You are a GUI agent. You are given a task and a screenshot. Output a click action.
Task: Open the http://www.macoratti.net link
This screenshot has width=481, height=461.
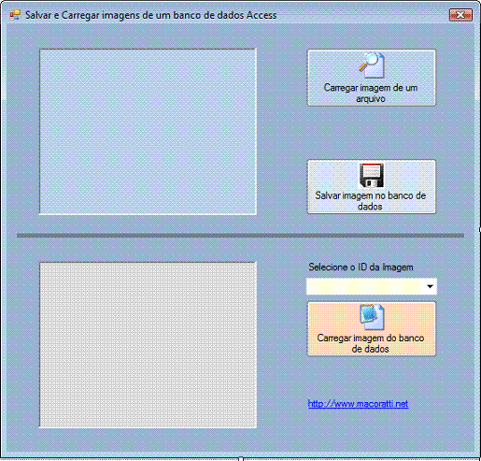(x=358, y=404)
